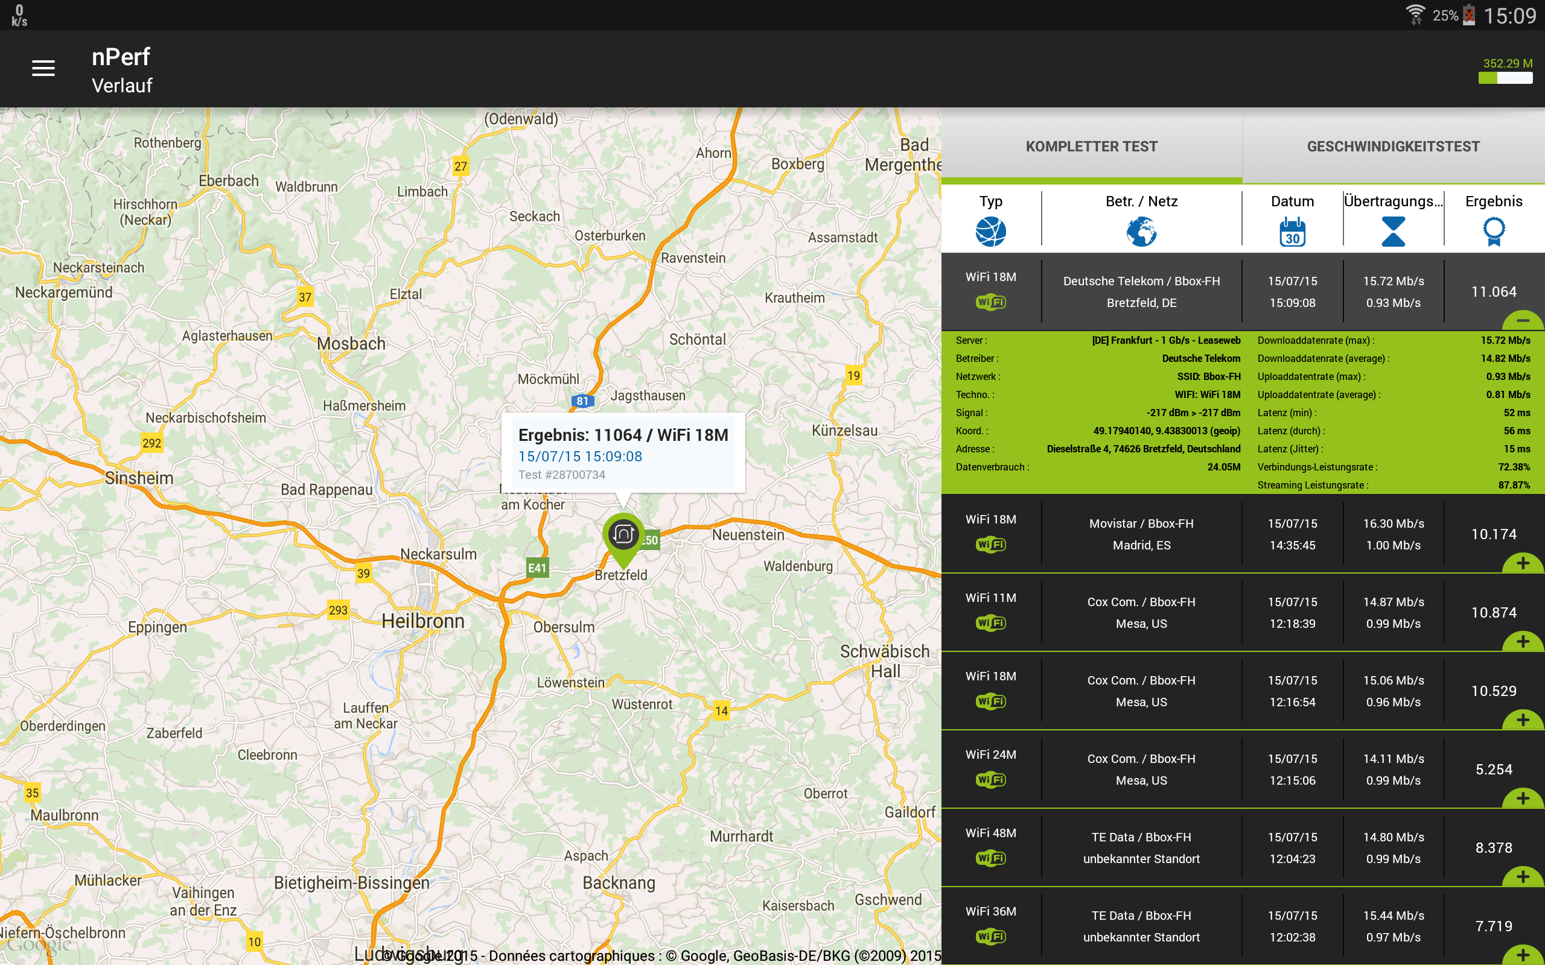Expand the Movistar Madrid test details
The image size is (1545, 965).
[1523, 563]
